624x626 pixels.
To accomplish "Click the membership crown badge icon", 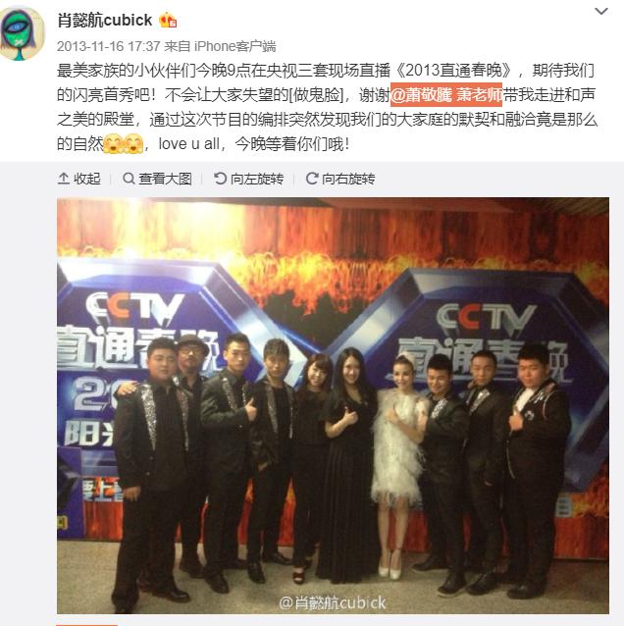I will coord(168,20).
